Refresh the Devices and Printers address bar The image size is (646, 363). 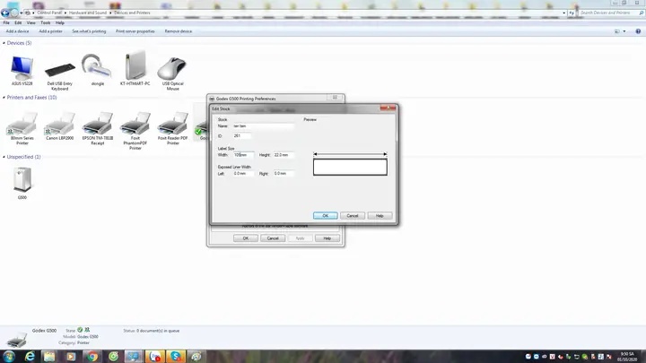[x=572, y=13]
